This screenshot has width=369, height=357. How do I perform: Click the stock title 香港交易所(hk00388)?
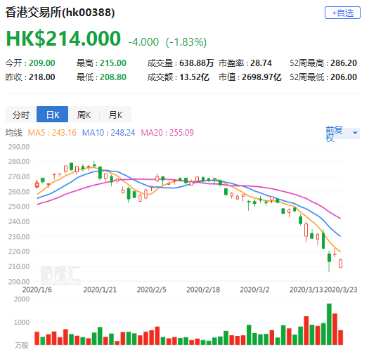60,13
